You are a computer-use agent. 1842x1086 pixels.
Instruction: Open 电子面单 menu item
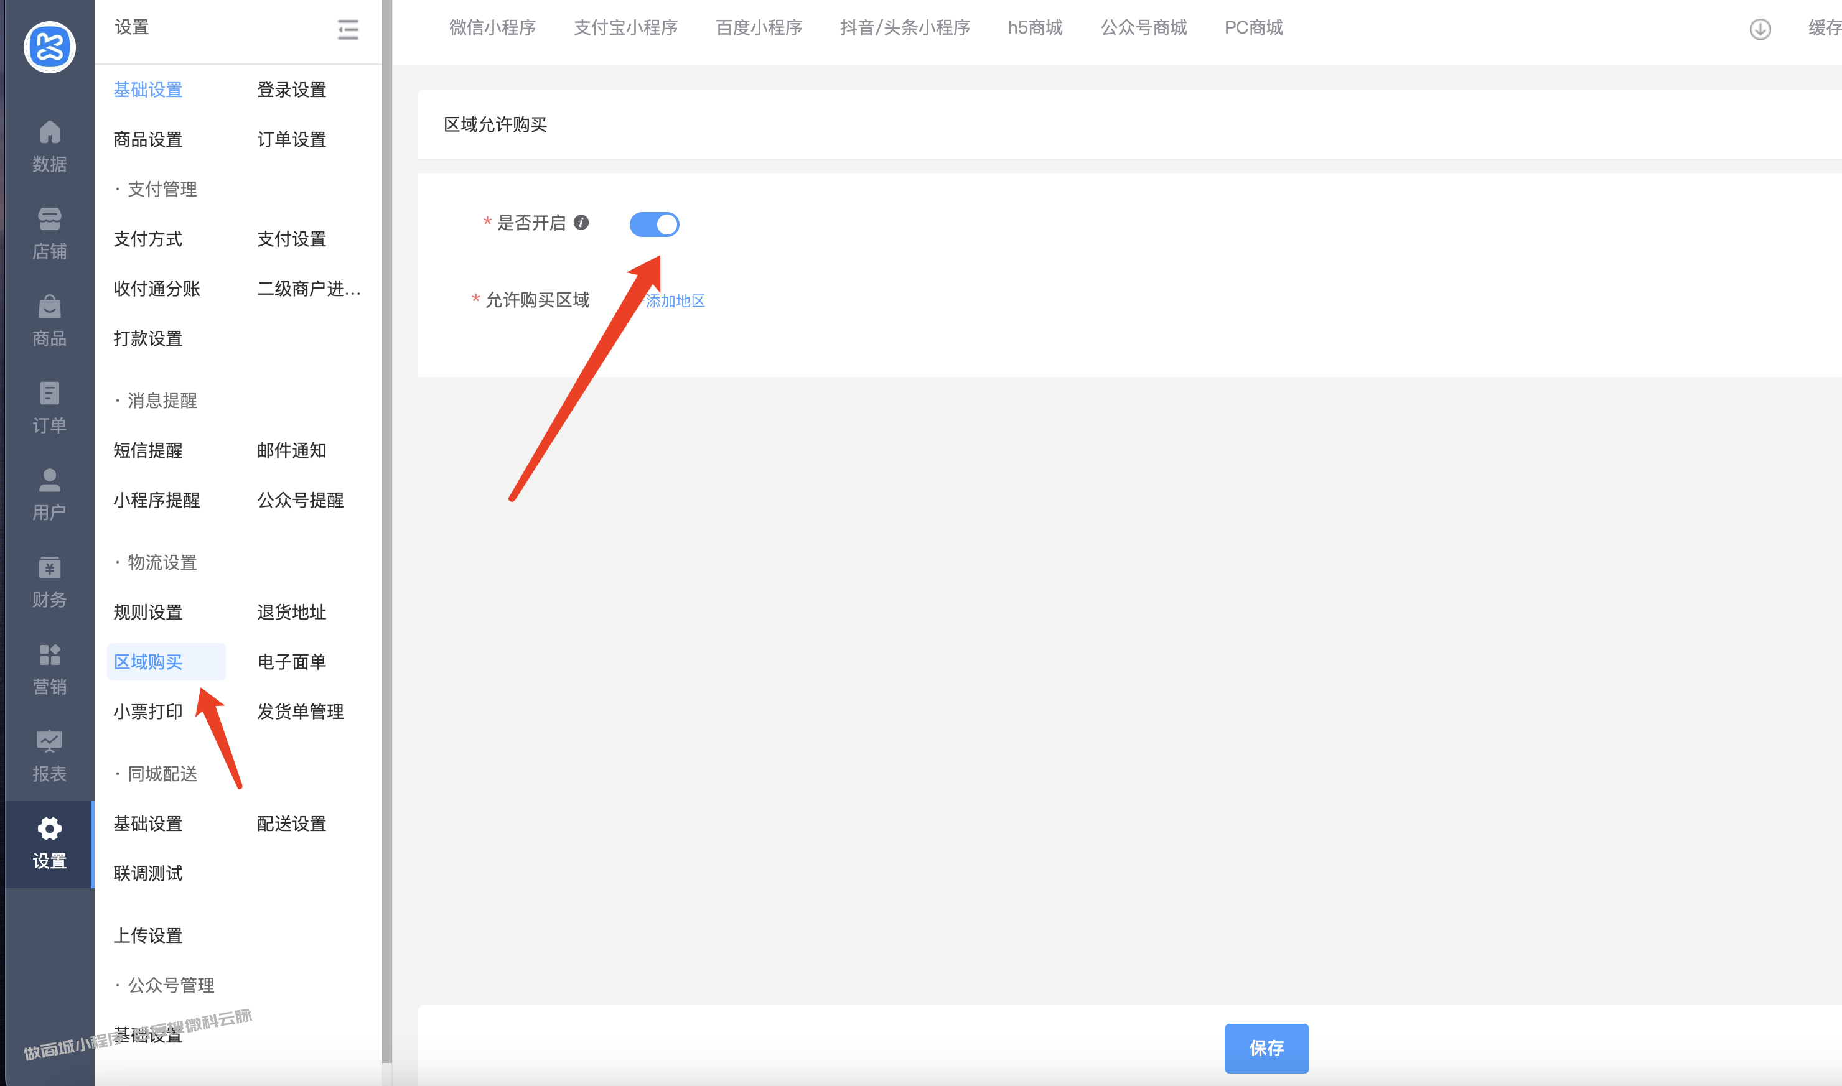pyautogui.click(x=291, y=662)
